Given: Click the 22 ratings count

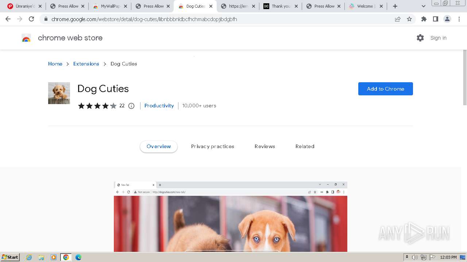Looking at the screenshot, I should (x=122, y=106).
